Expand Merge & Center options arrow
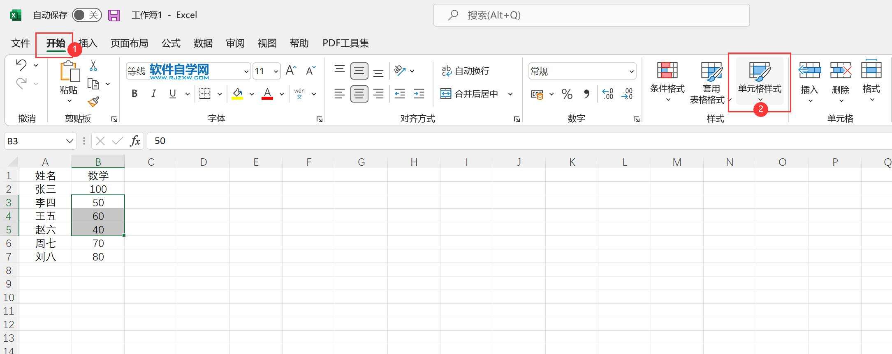This screenshot has height=354, width=892. click(510, 94)
